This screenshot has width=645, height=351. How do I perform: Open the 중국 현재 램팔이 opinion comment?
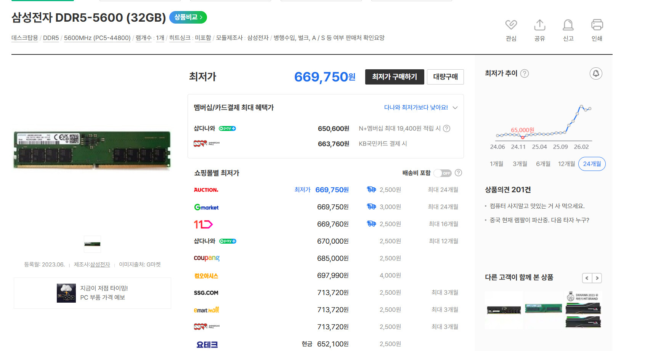tap(539, 220)
